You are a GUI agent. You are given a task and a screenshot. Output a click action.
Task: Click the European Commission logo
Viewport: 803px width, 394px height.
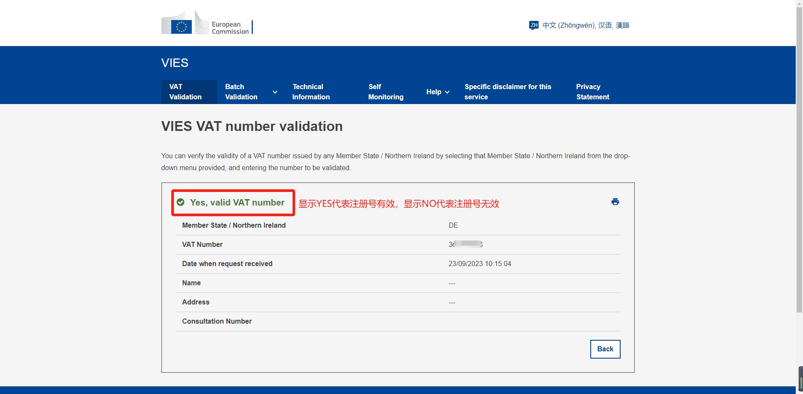pyautogui.click(x=207, y=23)
